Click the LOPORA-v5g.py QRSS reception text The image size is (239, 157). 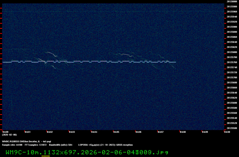(x=105, y=145)
